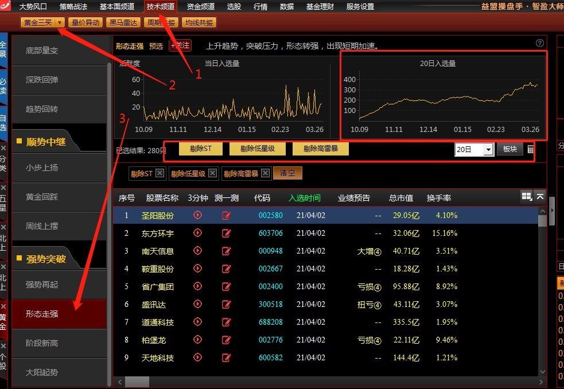Open 测一测 evaluation for 东方环宇
Image resolution: width=564 pixels, height=389 pixels.
[x=227, y=233]
